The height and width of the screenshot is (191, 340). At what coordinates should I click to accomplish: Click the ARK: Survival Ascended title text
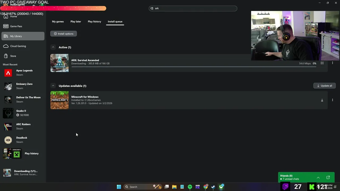tap(85, 60)
